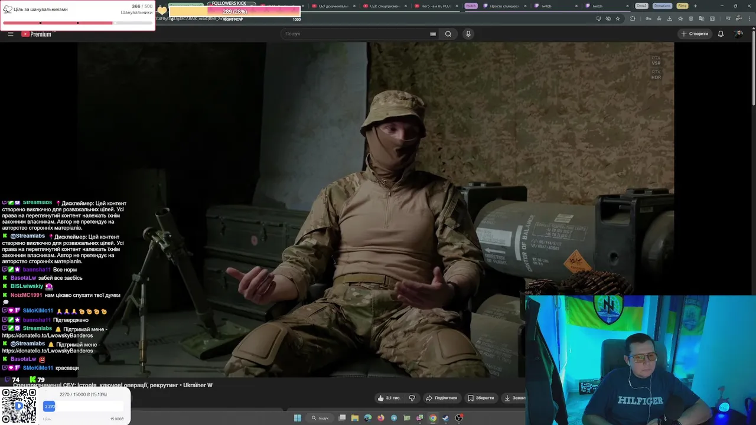Open Task View on the taskbar
The width and height of the screenshot is (756, 425).
tap(342, 418)
